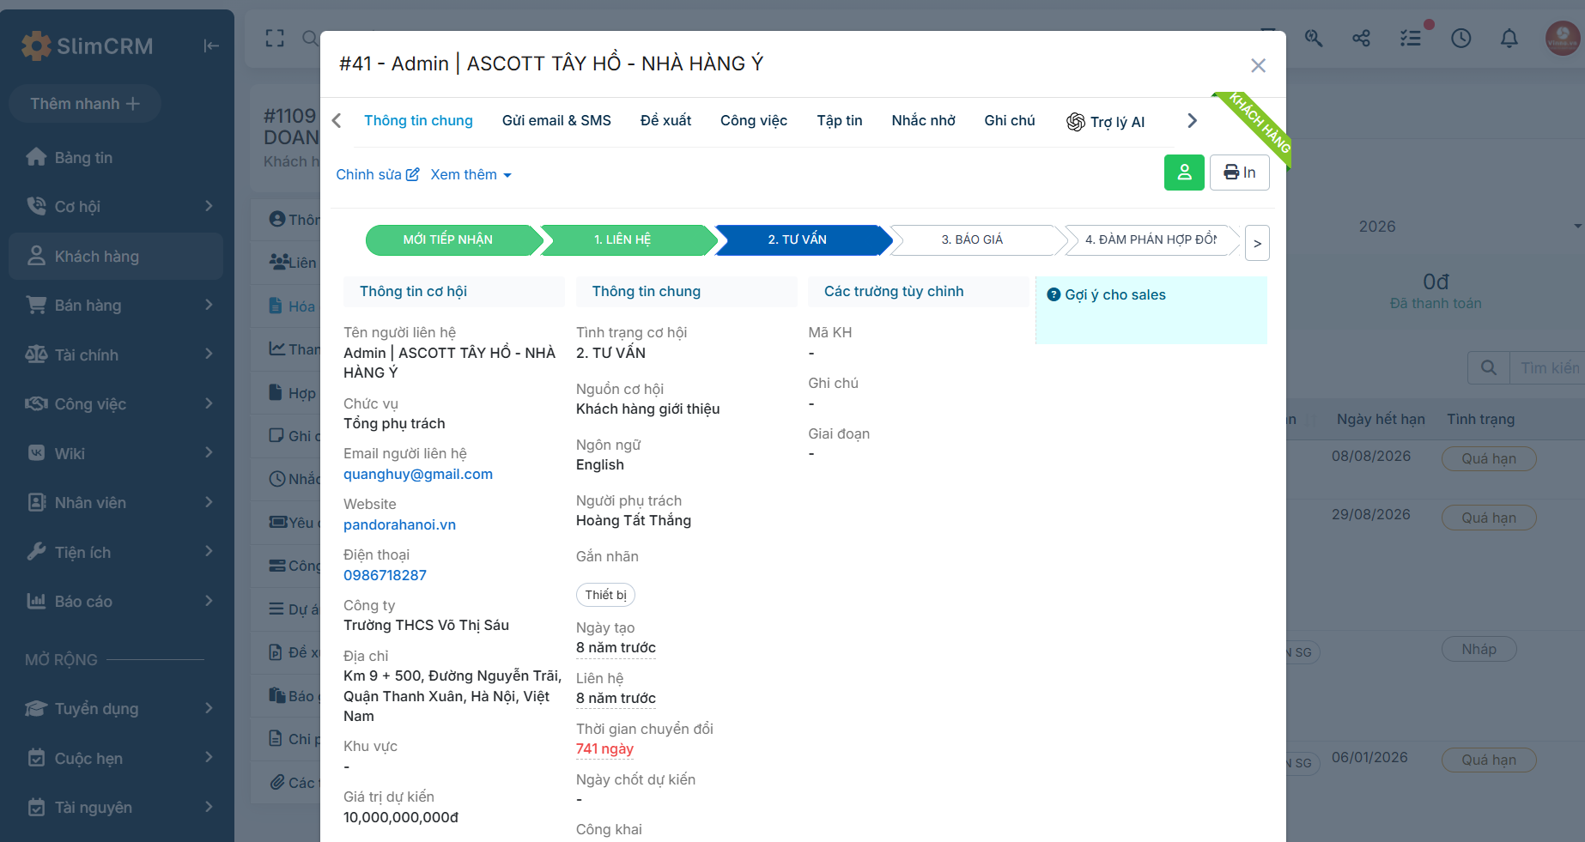Switch to the Gửi email & SMS tab
The height and width of the screenshot is (842, 1585).
pyautogui.click(x=556, y=121)
